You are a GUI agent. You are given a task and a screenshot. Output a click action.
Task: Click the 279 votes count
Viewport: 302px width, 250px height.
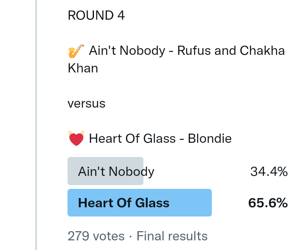[96, 236]
